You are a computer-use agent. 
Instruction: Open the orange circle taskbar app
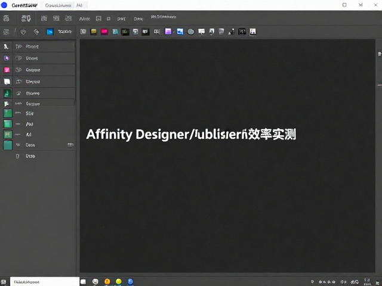click(x=107, y=282)
